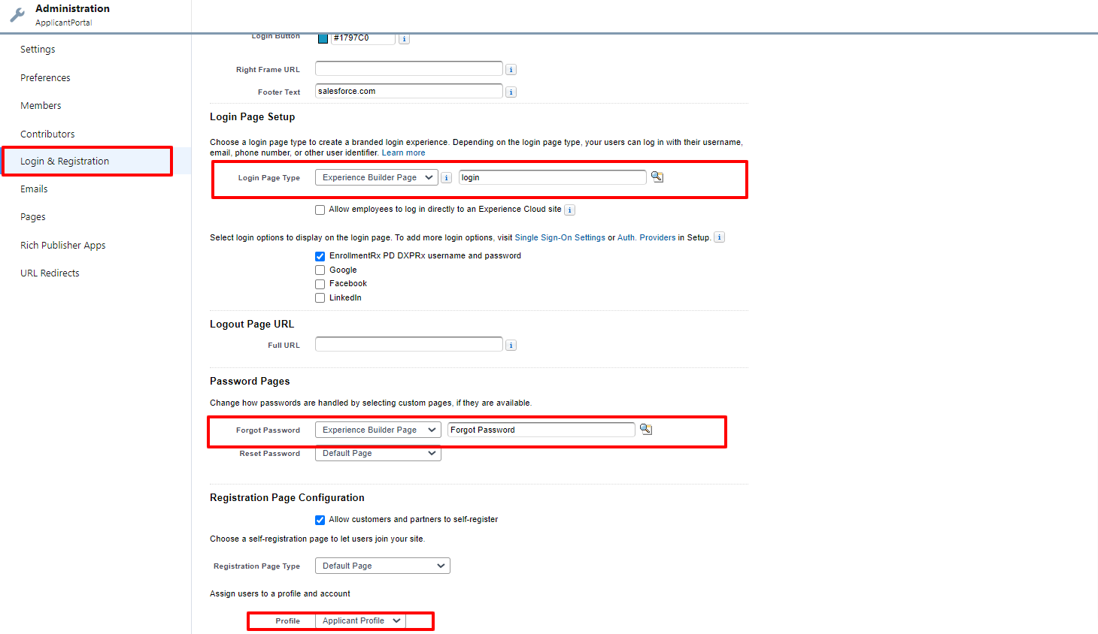Open the Login Page Type dropdown
1098x634 pixels.
pyautogui.click(x=376, y=178)
